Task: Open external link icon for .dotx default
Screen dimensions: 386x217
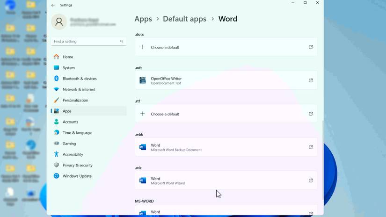Action: click(x=311, y=47)
